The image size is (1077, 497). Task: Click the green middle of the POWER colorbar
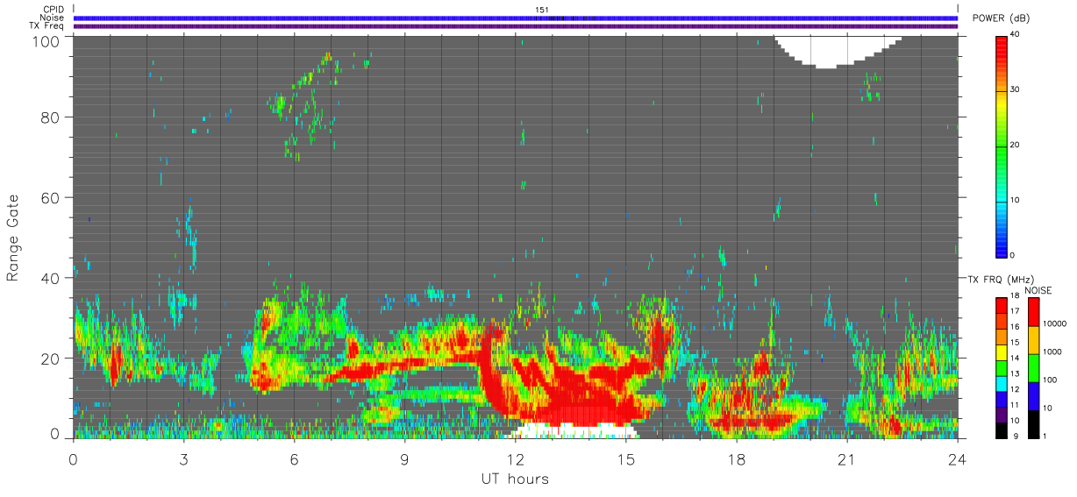[x=1001, y=145]
